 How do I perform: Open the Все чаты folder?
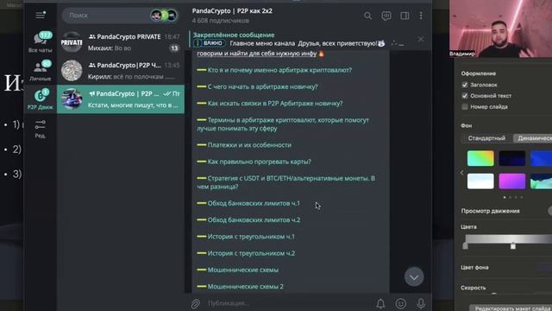point(41,42)
